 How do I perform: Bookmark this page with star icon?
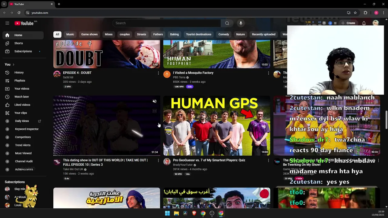(355, 13)
